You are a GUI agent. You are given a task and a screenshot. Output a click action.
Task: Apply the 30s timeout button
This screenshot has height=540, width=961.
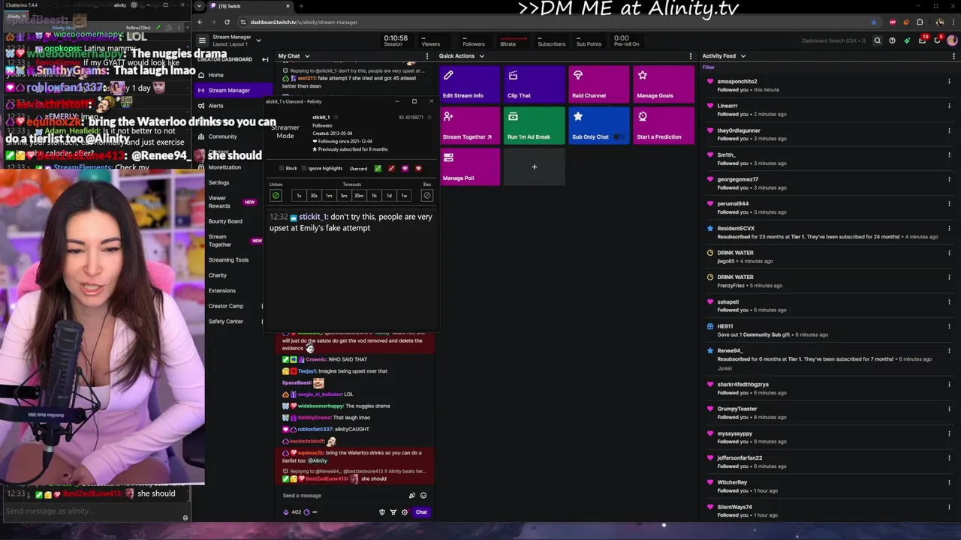click(314, 196)
